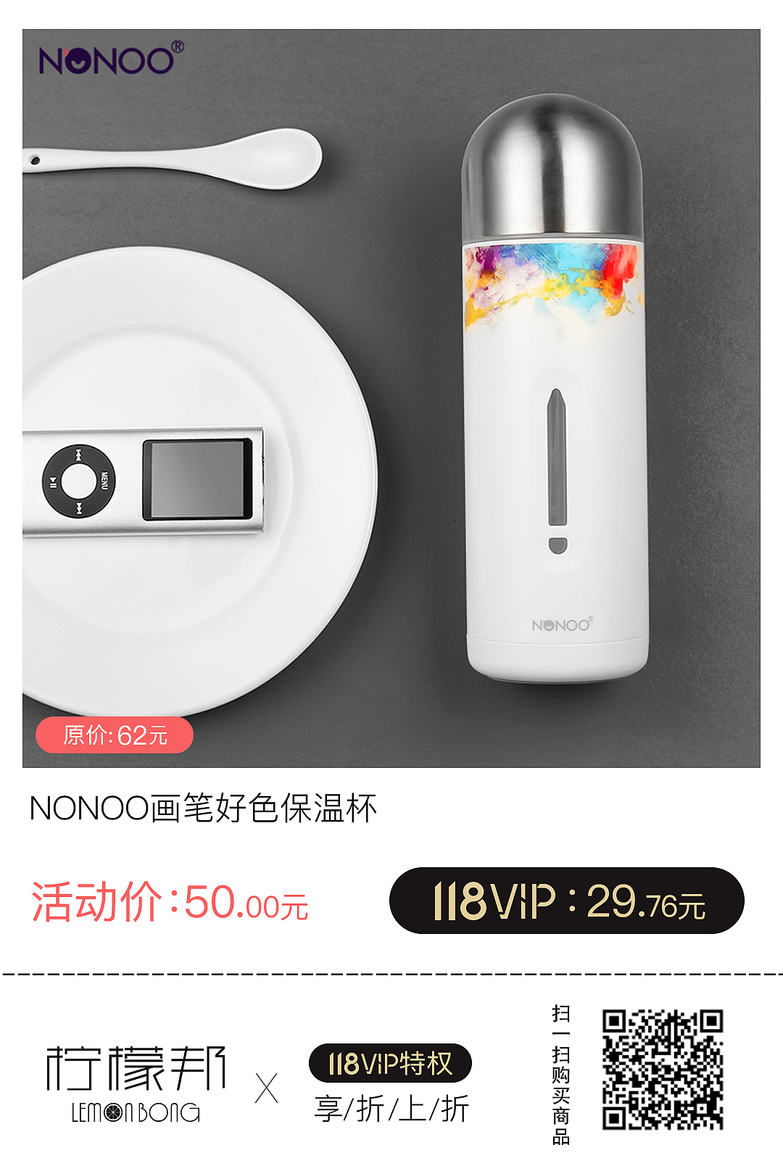Tap the 118VIP特权 badge
783x1174 pixels.
pos(390,1063)
